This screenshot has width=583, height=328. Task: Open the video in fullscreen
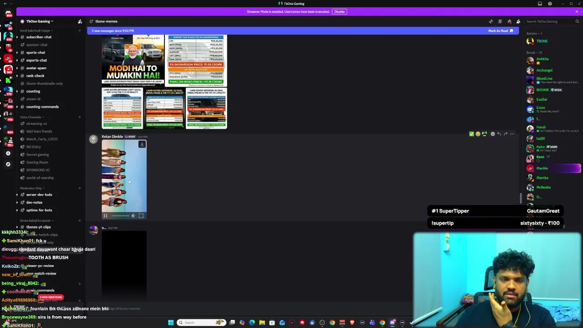click(x=141, y=216)
